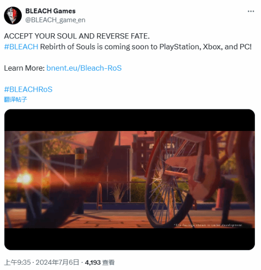Open the #BLEACH hashtag
Screen dimensions: 261x270
coord(21,47)
